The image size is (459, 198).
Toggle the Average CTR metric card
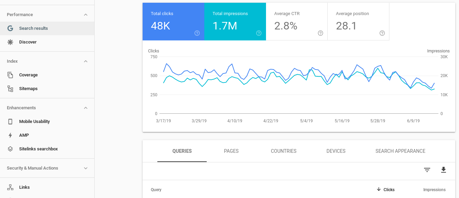pos(297,21)
